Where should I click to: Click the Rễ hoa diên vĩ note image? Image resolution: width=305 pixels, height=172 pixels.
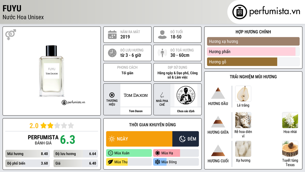[243, 120]
